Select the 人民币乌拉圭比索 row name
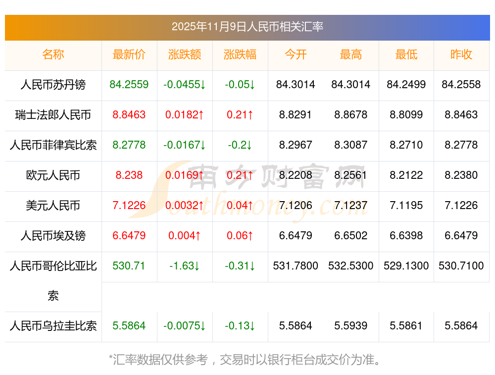495x375 pixels. [x=53, y=326]
